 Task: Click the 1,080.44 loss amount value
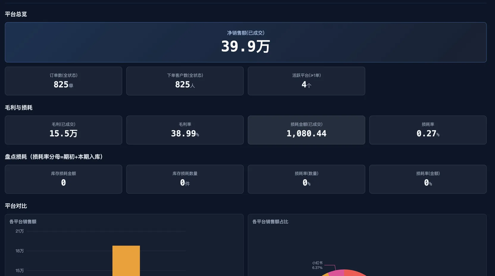[x=306, y=134]
